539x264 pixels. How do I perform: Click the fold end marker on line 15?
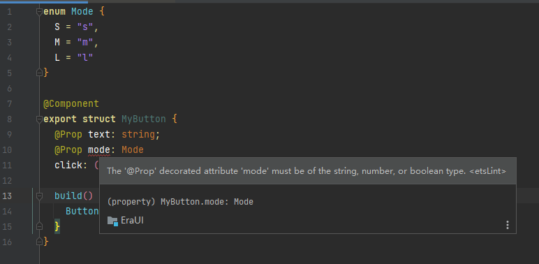click(39, 226)
